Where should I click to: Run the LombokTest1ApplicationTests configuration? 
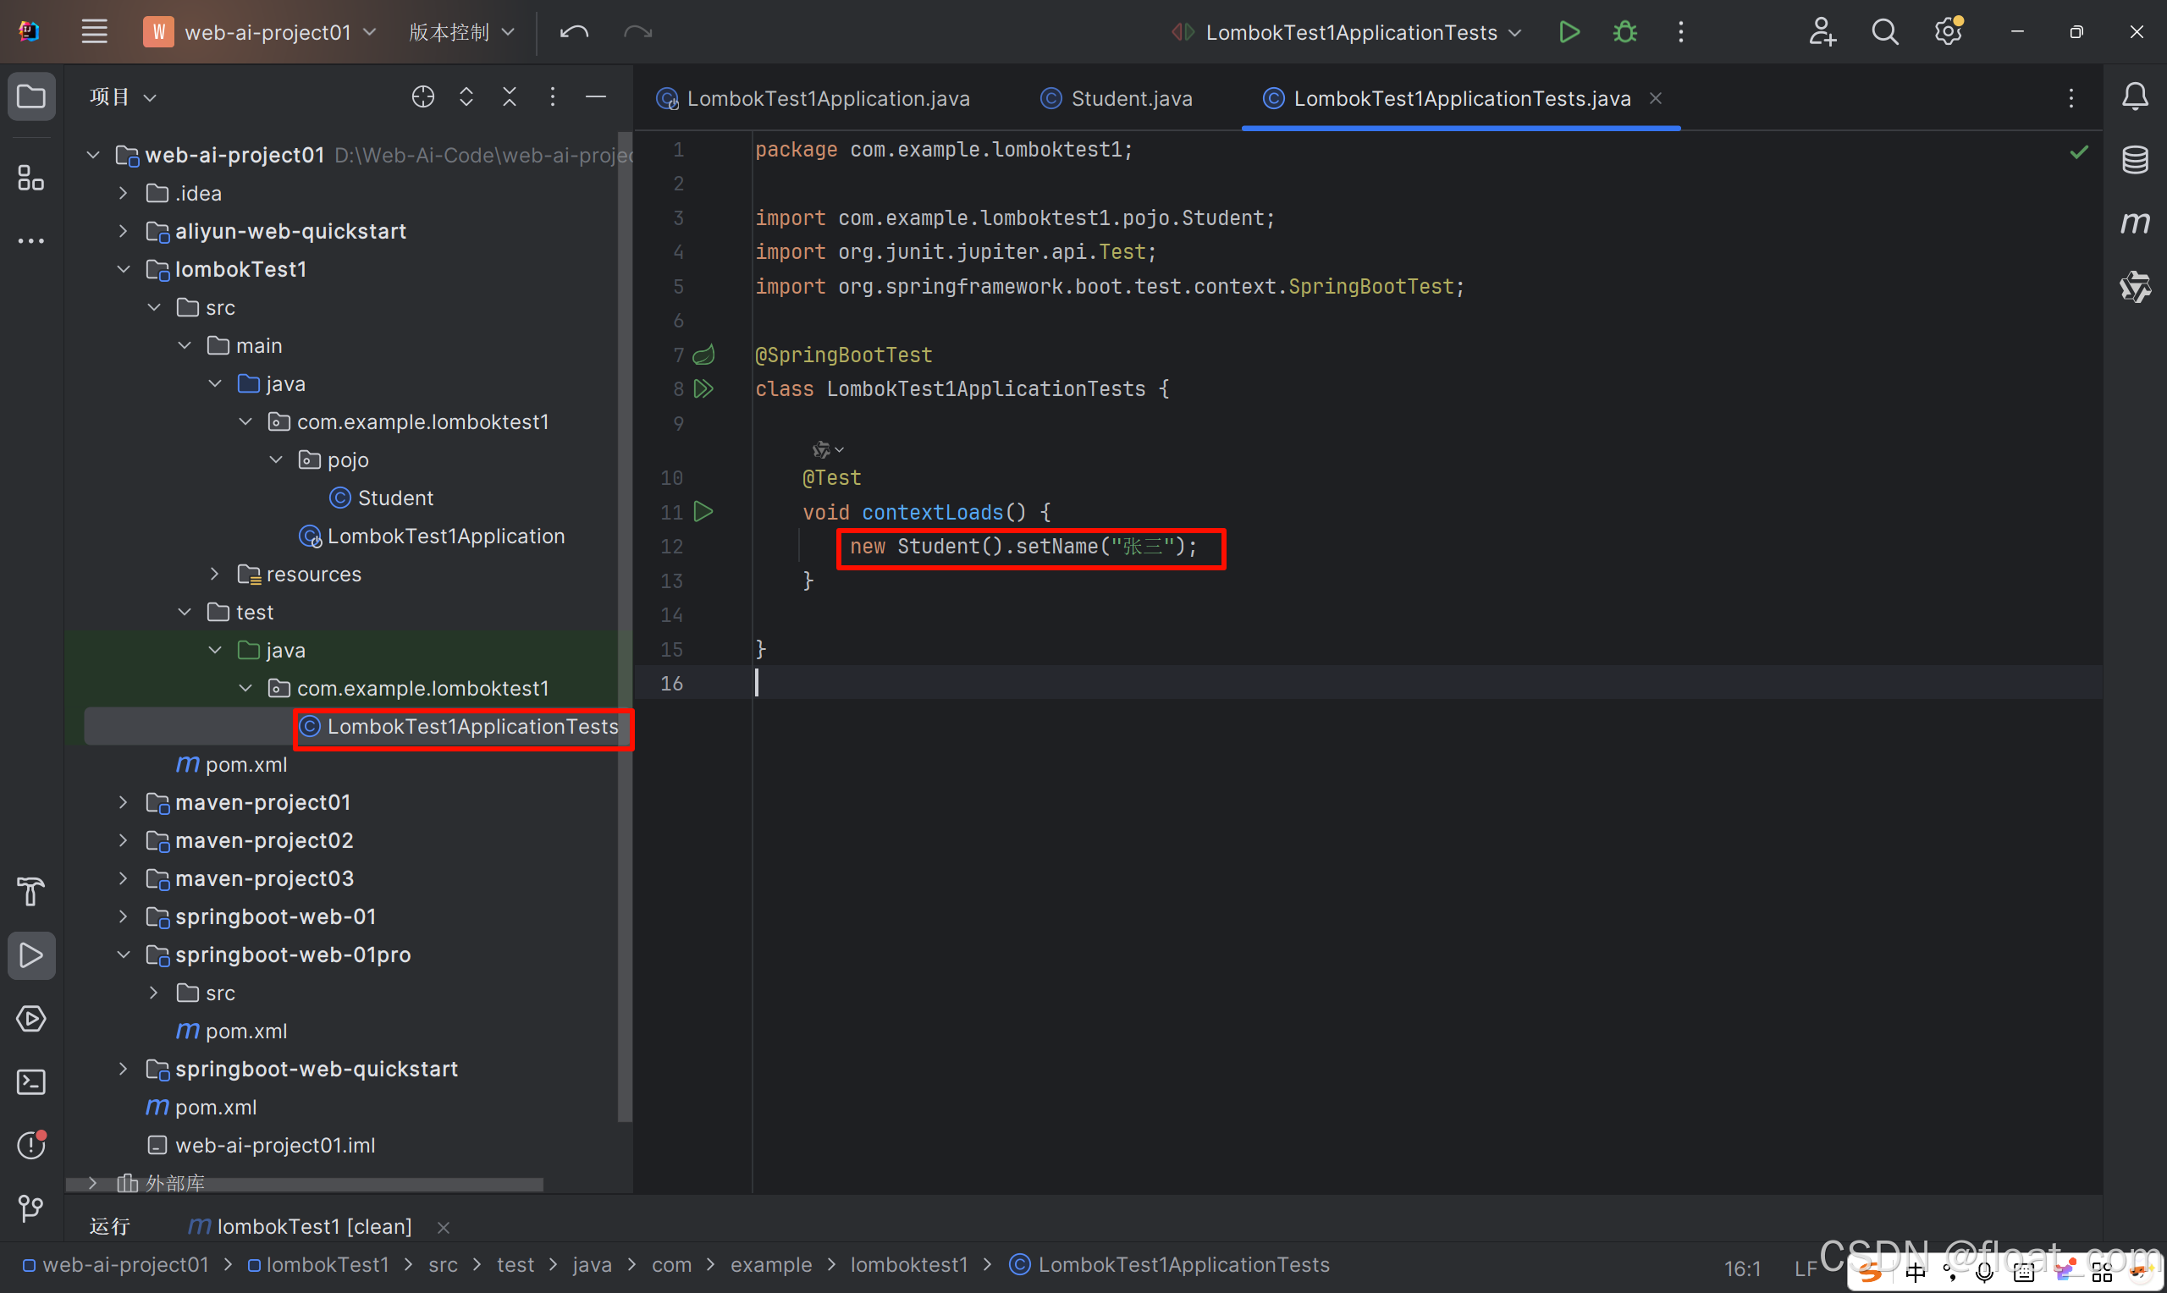click(x=1569, y=32)
